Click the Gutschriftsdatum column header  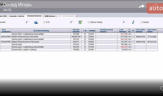[x=152, y=31]
